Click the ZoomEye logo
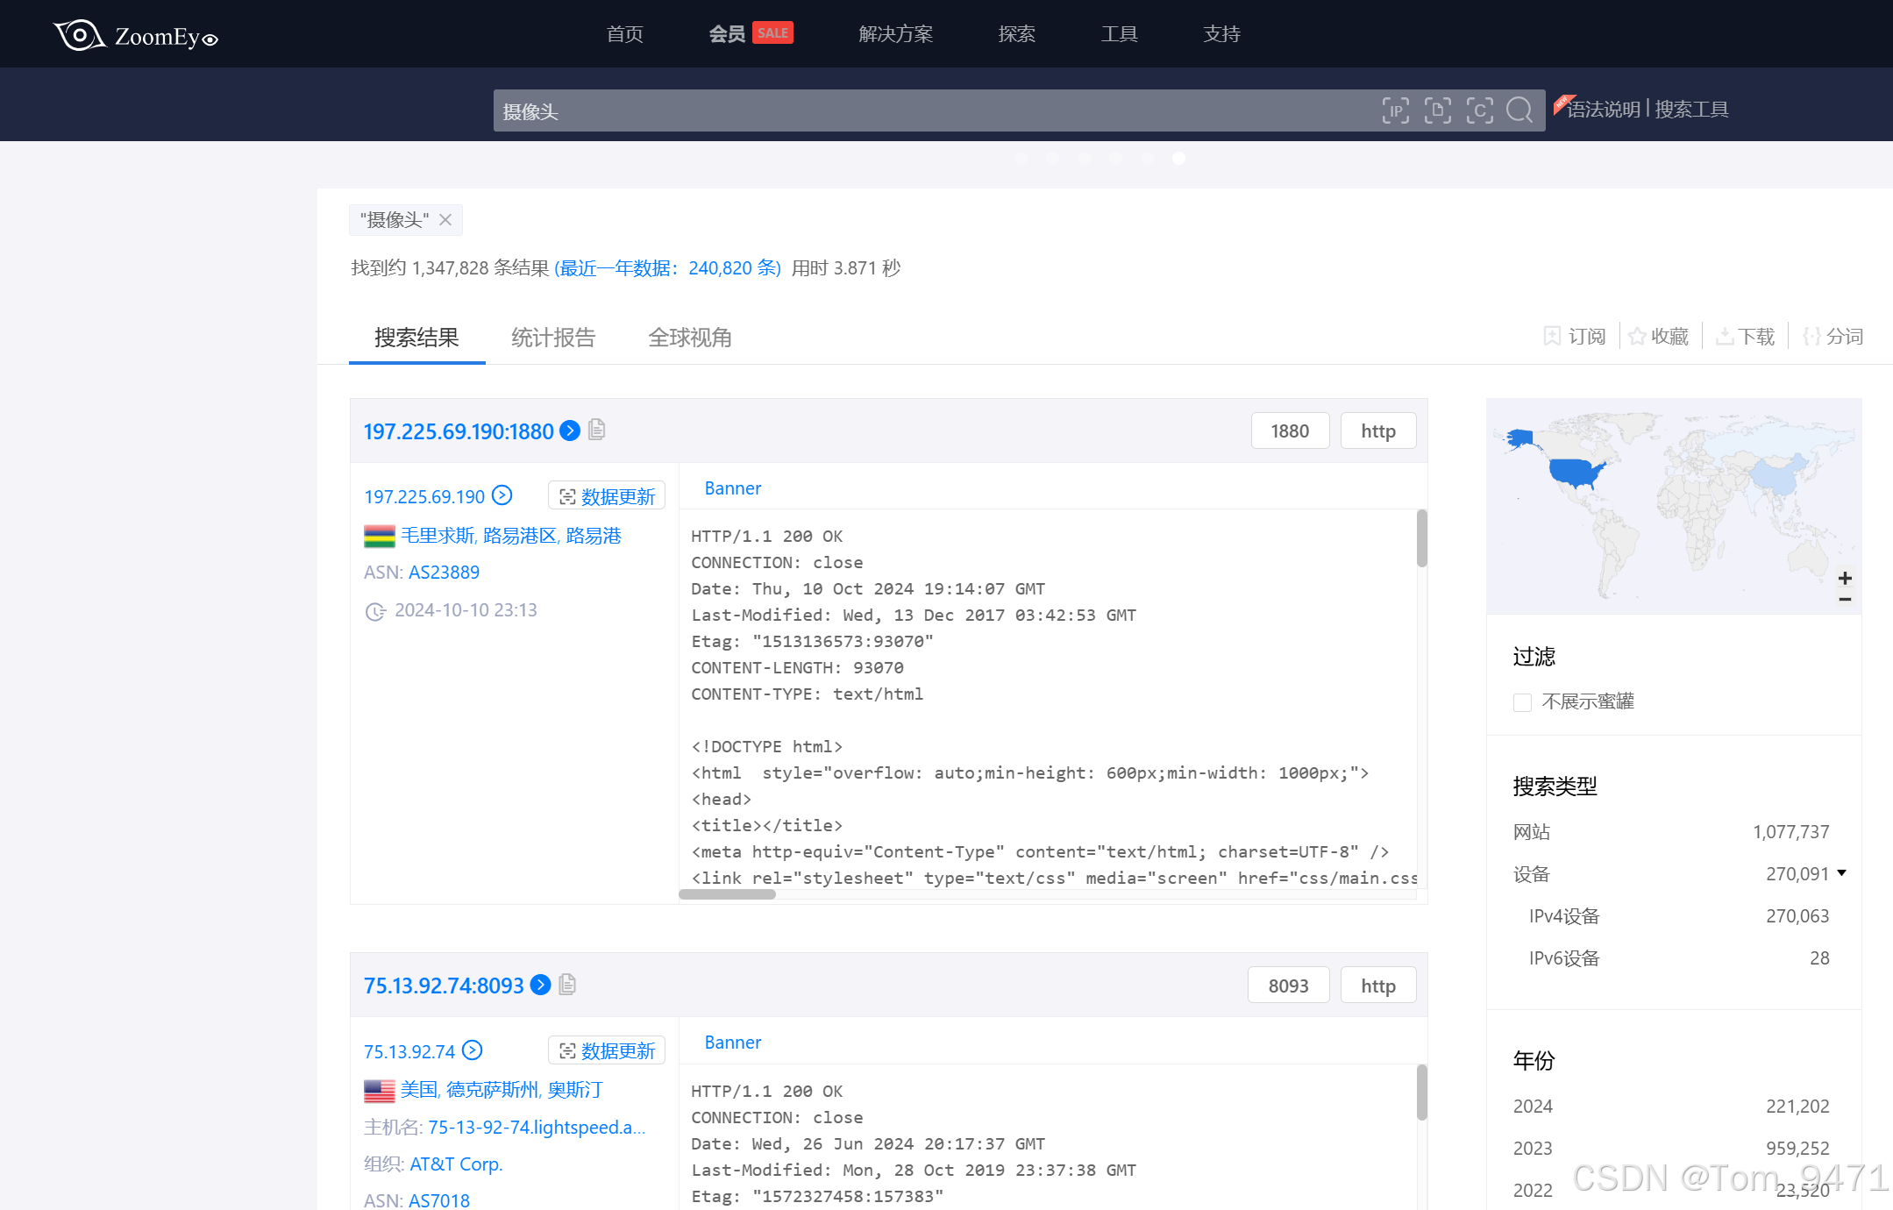This screenshot has height=1210, width=1893. [136, 35]
